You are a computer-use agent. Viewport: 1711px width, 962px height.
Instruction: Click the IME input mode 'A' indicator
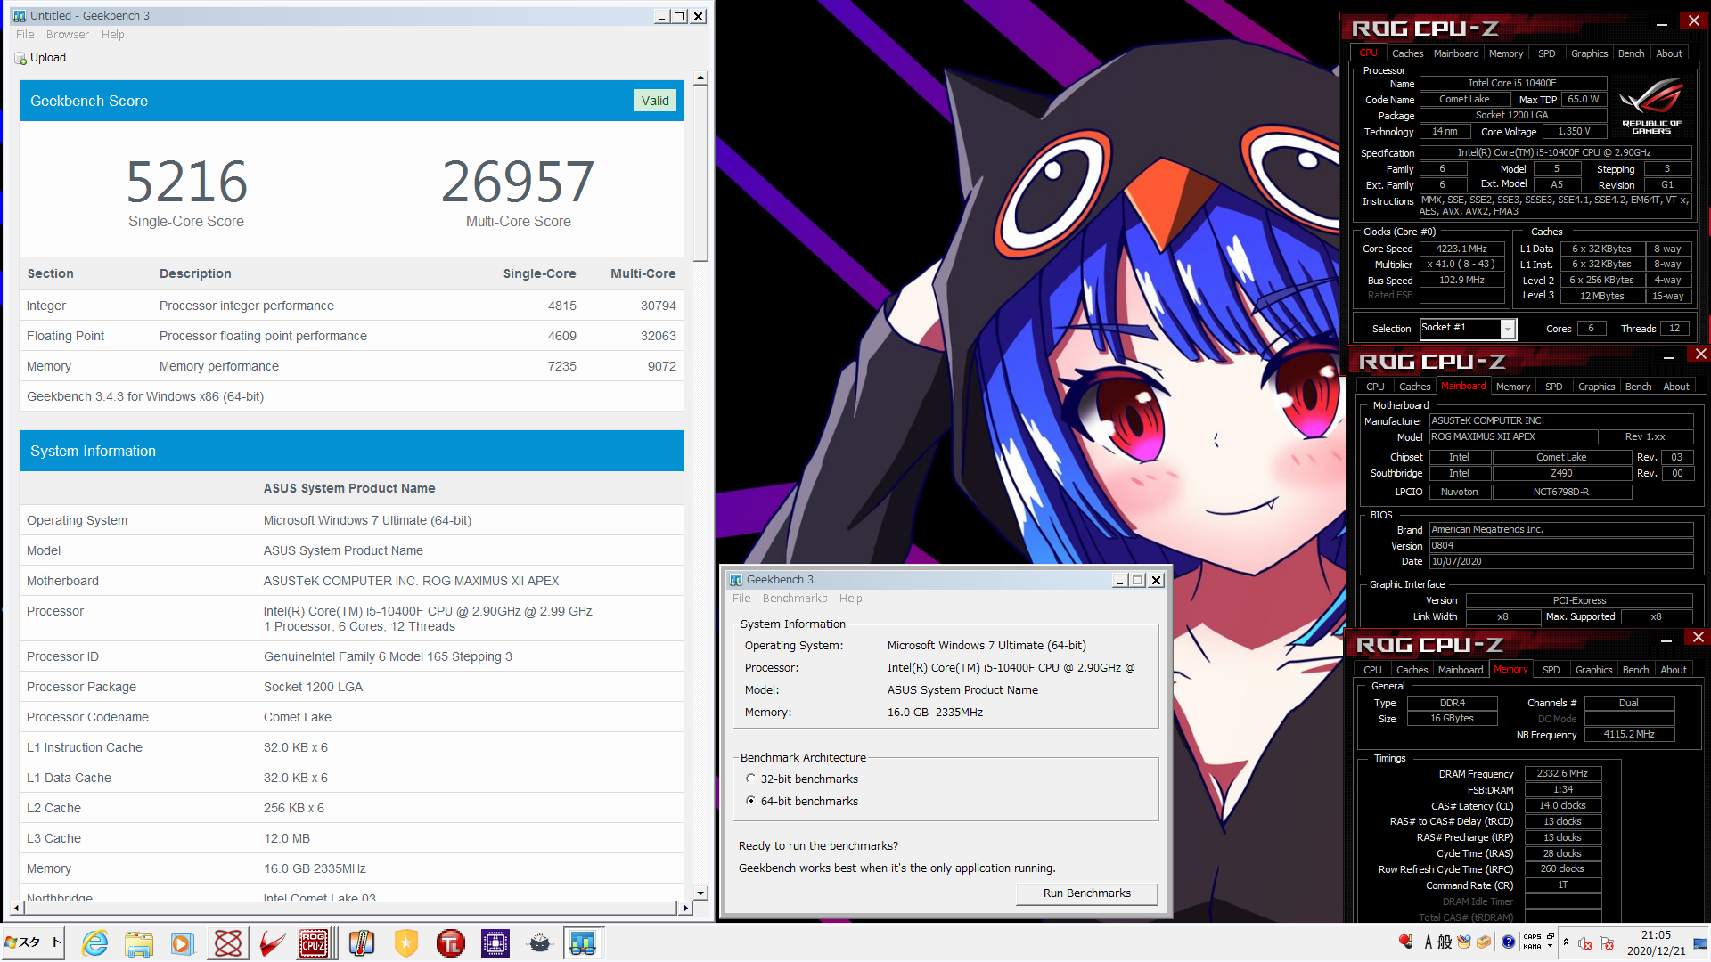coord(1429,942)
